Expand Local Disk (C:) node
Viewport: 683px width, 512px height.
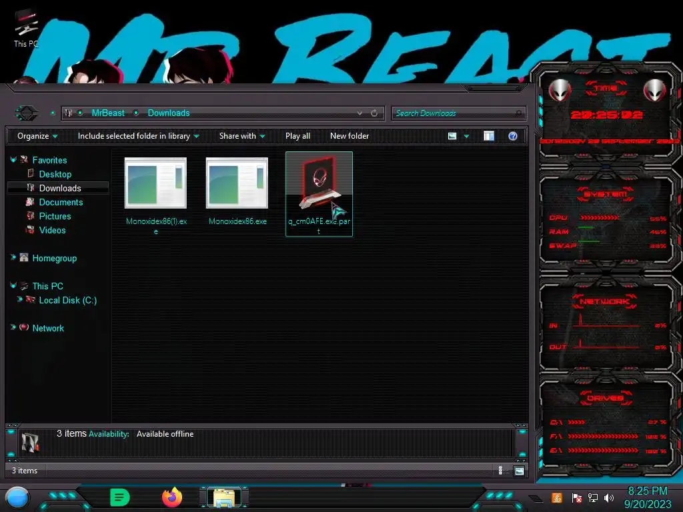click(x=19, y=299)
